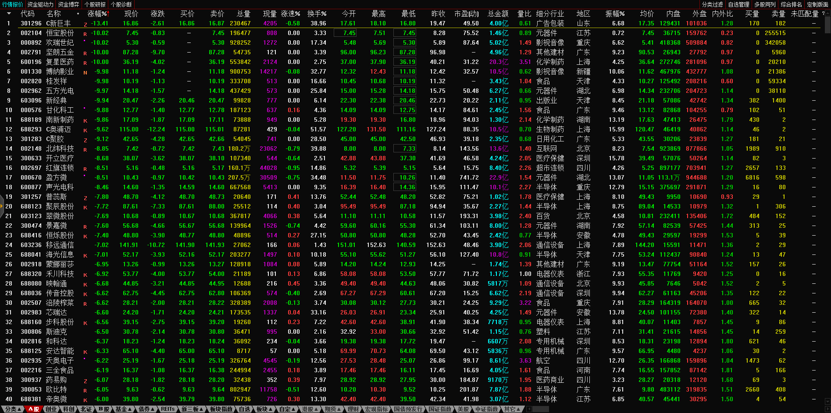This screenshot has width=831, height=413.
Task: Sort list by 总金额 column
Action: pos(498,14)
